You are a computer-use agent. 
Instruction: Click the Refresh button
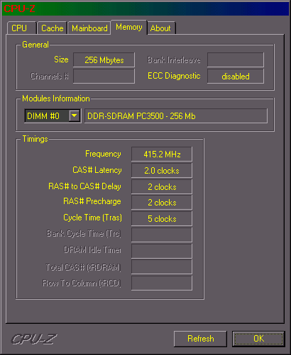tap(200, 339)
